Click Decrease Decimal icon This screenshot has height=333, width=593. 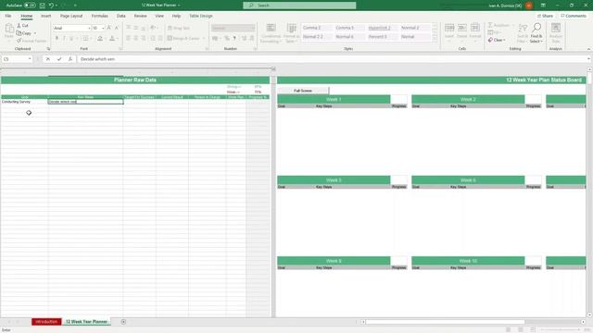pos(252,38)
